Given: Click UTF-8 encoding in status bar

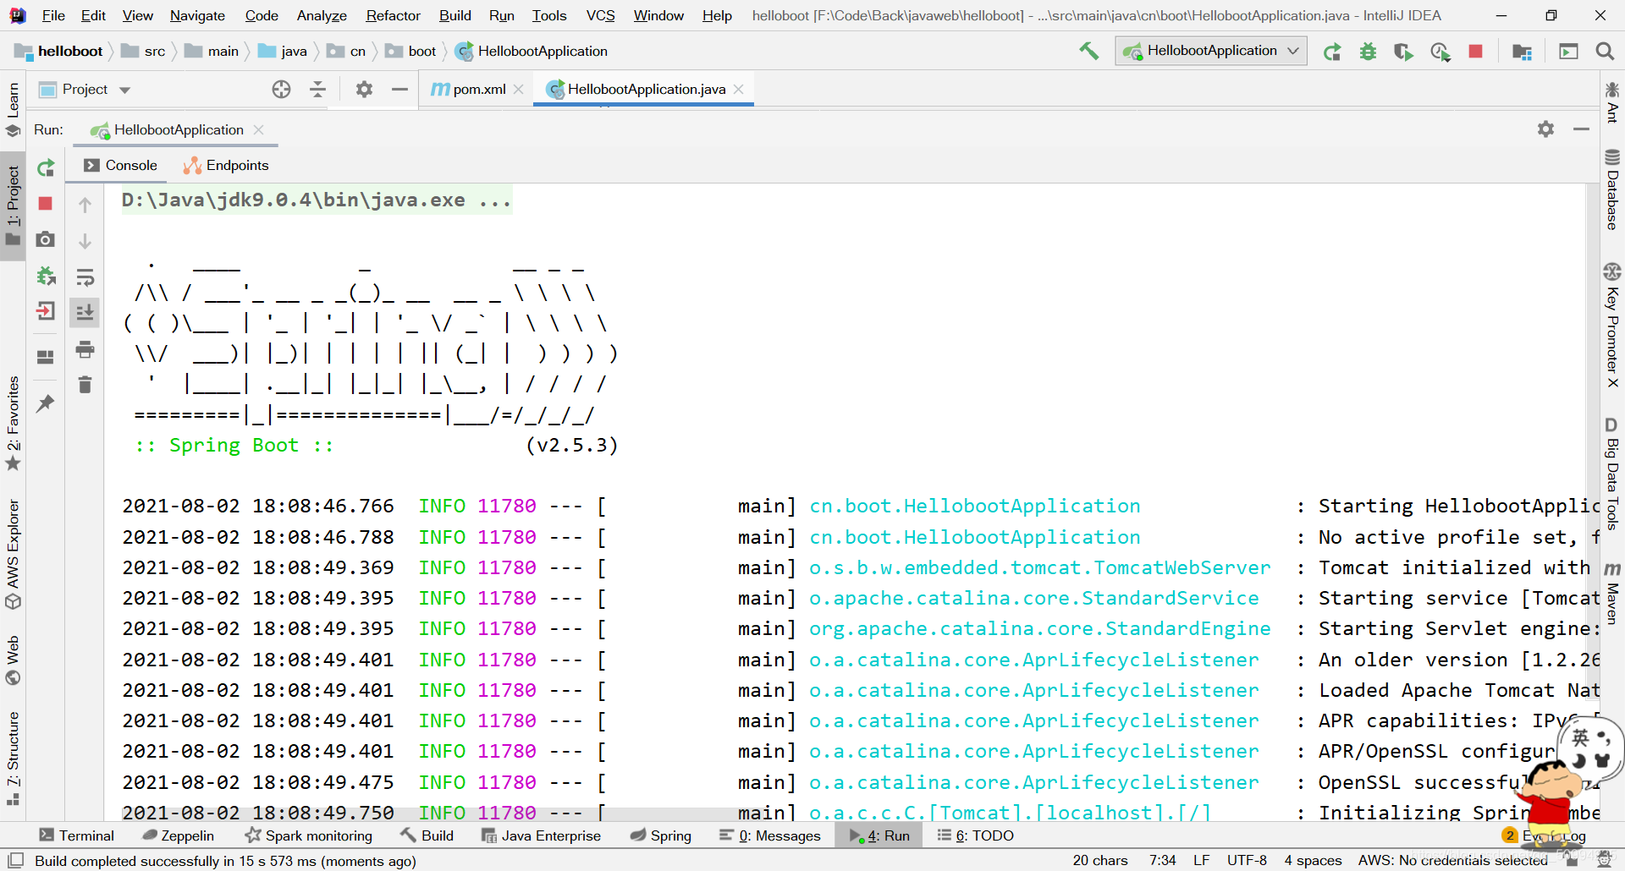Looking at the screenshot, I should [1247, 860].
